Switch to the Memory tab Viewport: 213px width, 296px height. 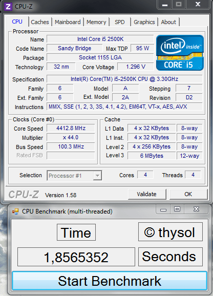coord(96,22)
